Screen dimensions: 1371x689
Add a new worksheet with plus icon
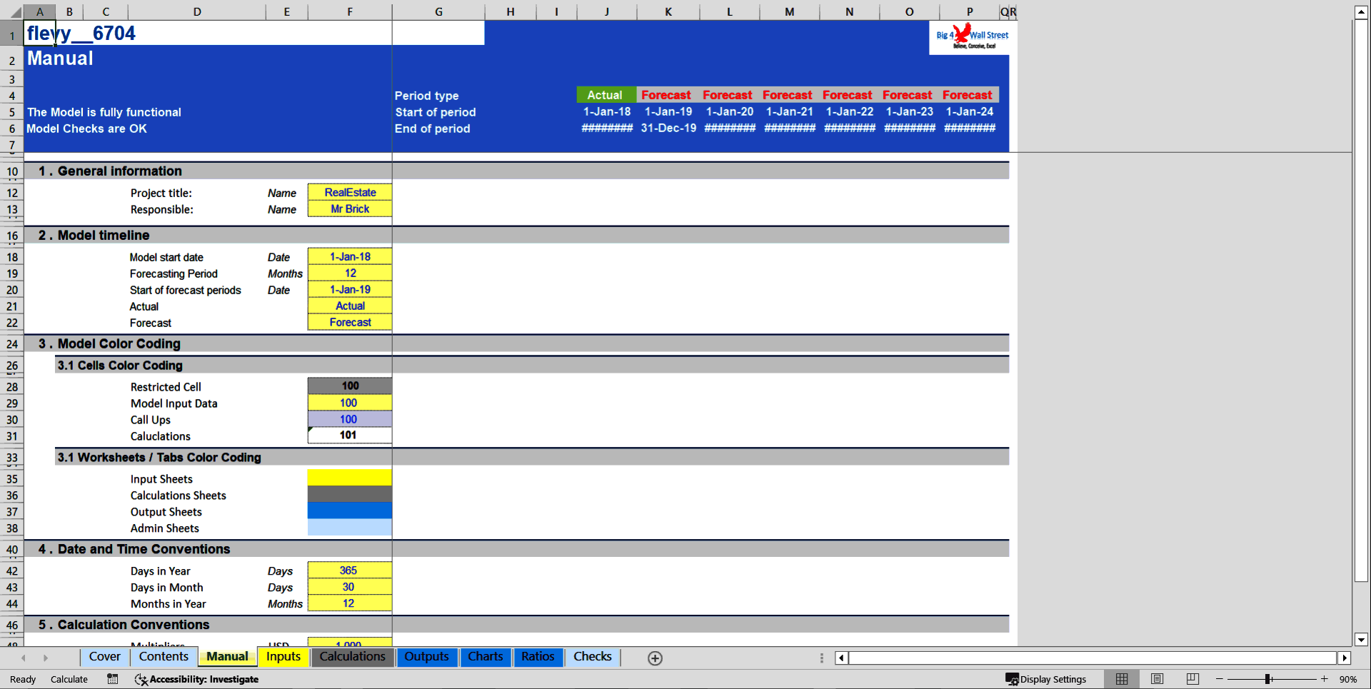click(654, 658)
